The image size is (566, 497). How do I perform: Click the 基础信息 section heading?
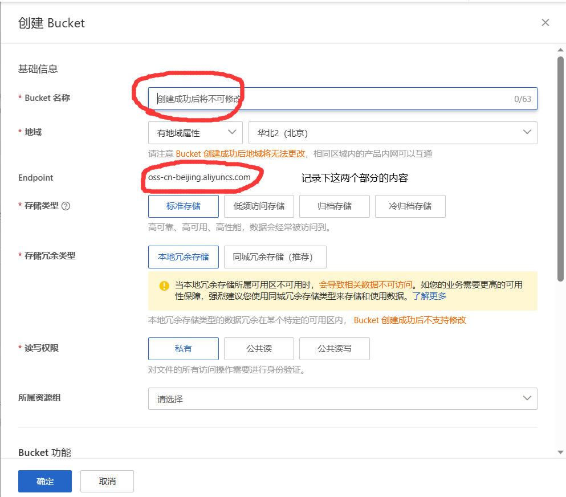(38, 69)
